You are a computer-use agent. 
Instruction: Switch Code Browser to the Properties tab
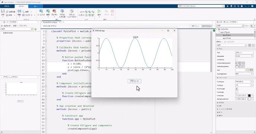pyautogui.click(x=23, y=26)
